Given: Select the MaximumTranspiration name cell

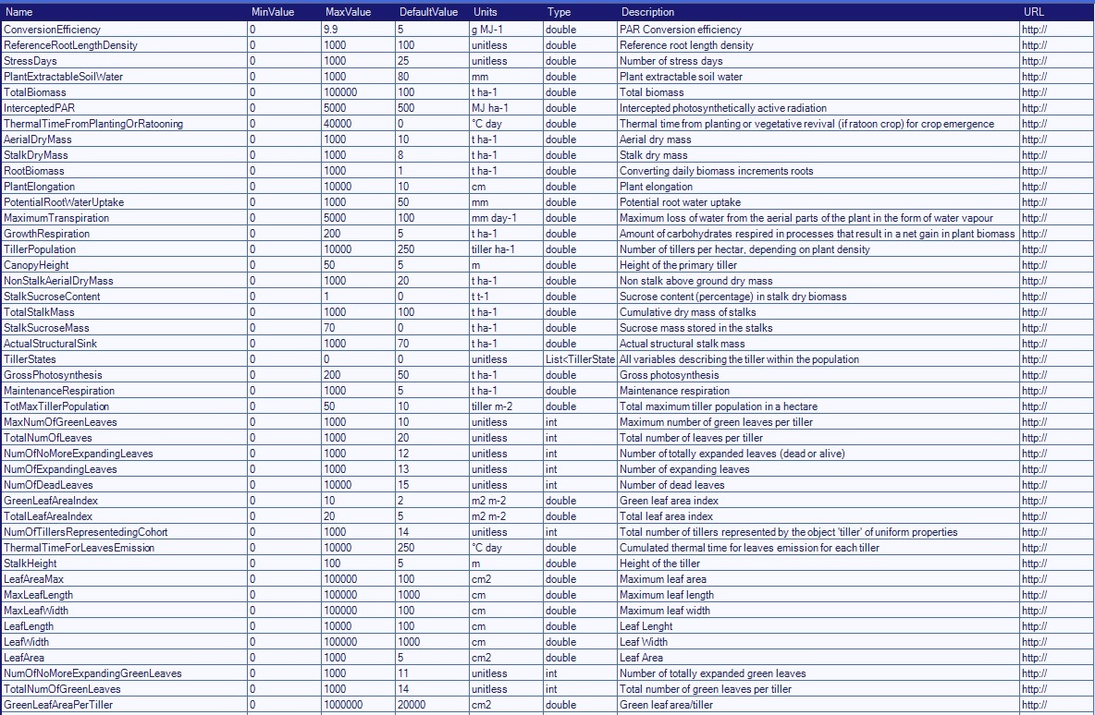Looking at the screenshot, I should [x=124, y=218].
